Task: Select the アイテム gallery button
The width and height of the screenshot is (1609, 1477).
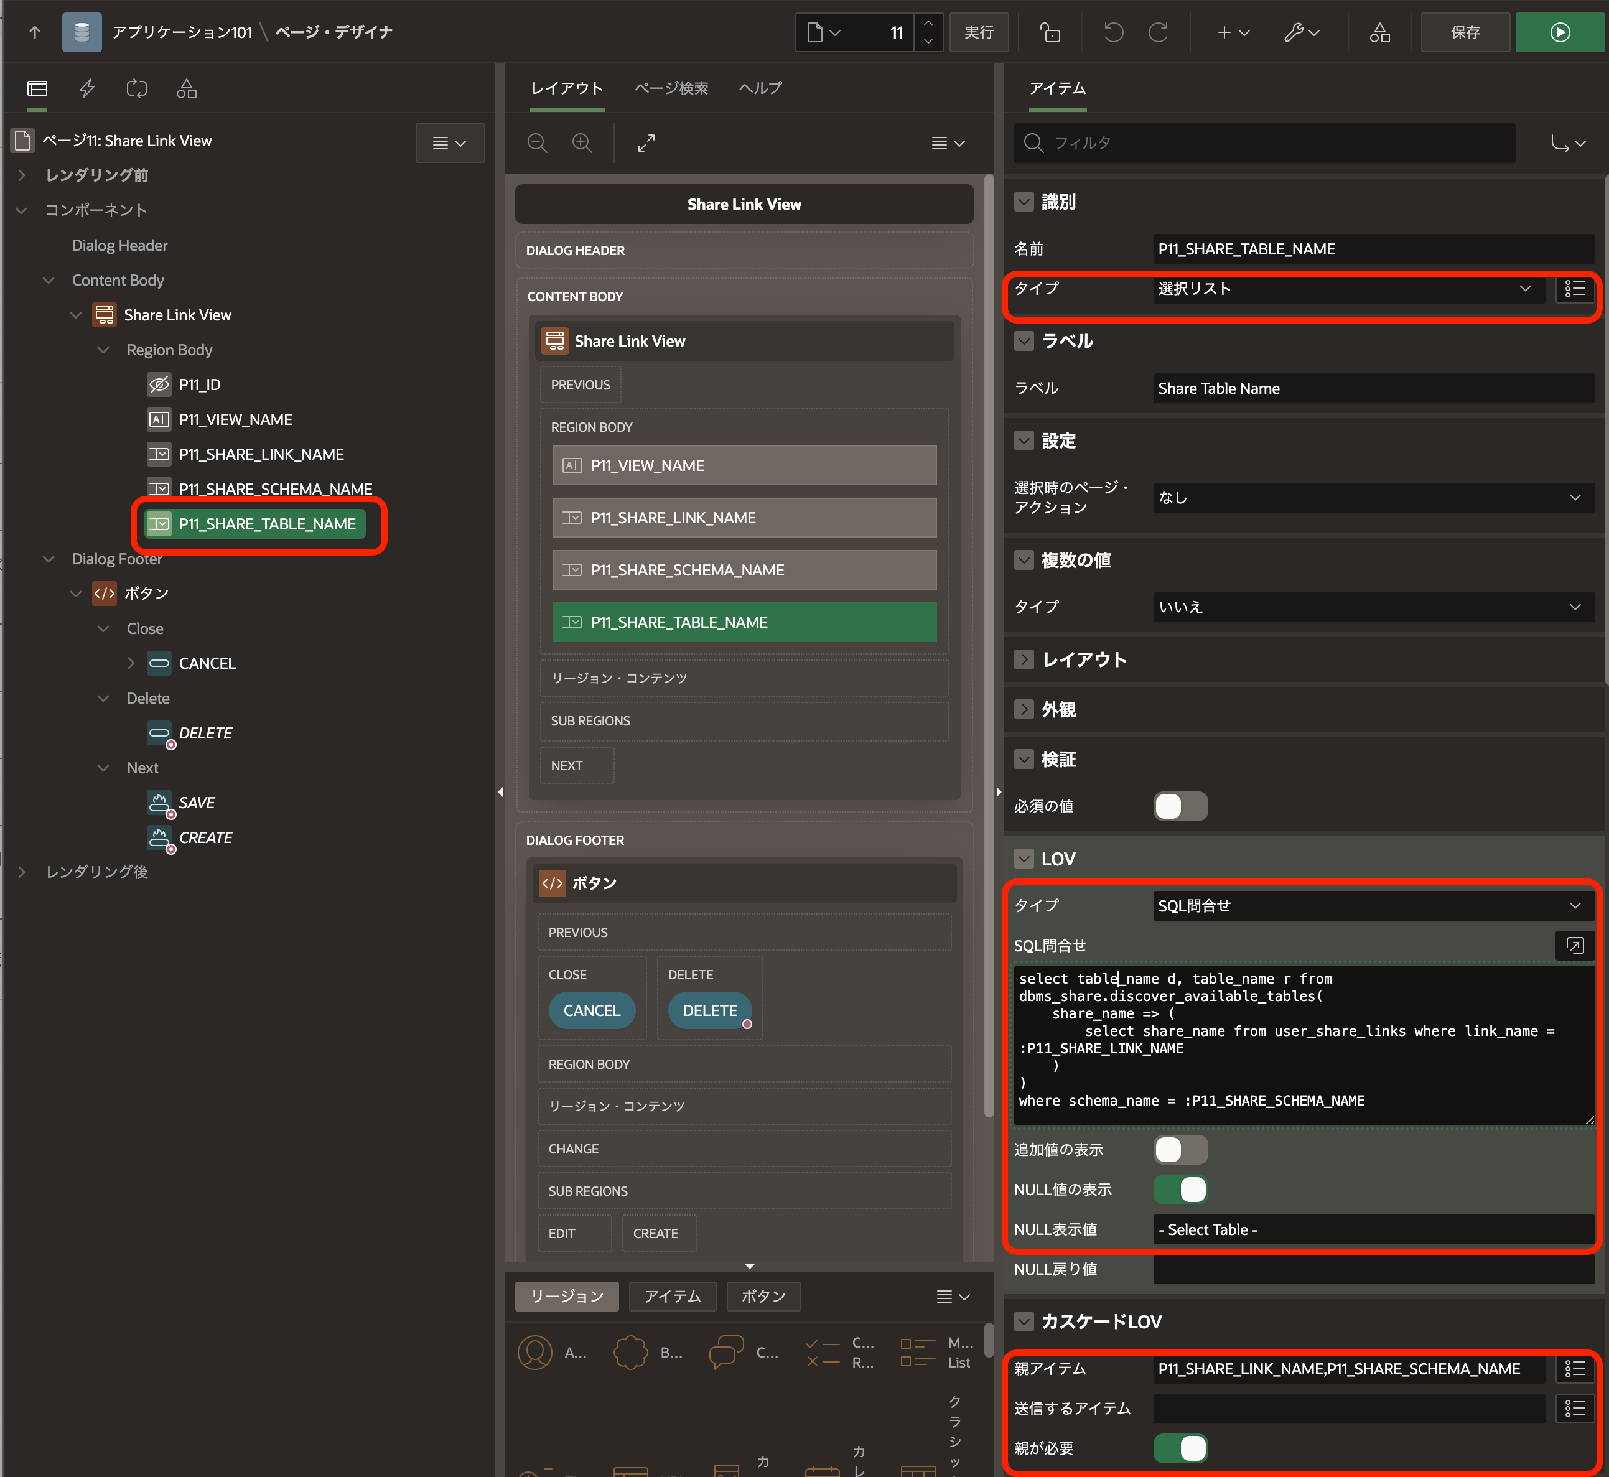Action: [x=671, y=1297]
